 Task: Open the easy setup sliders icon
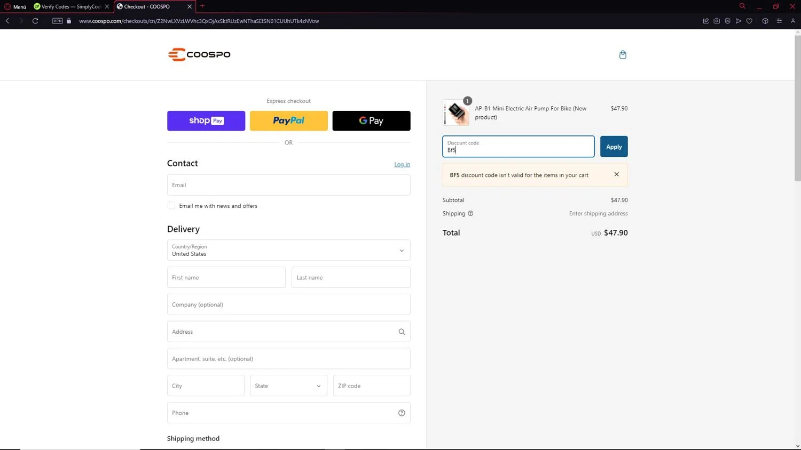pos(779,21)
